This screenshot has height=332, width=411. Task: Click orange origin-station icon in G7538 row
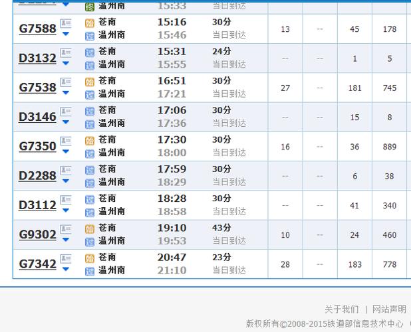click(x=90, y=82)
